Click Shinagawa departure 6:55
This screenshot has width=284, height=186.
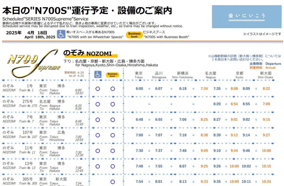coord(159,119)
